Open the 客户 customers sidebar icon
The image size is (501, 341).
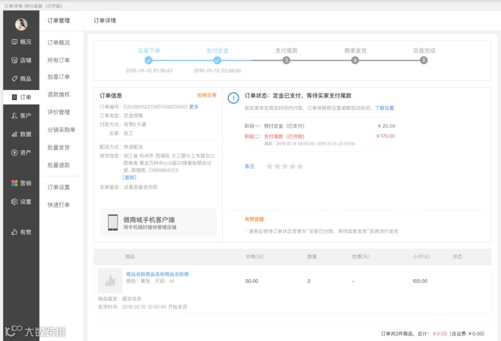coord(14,116)
